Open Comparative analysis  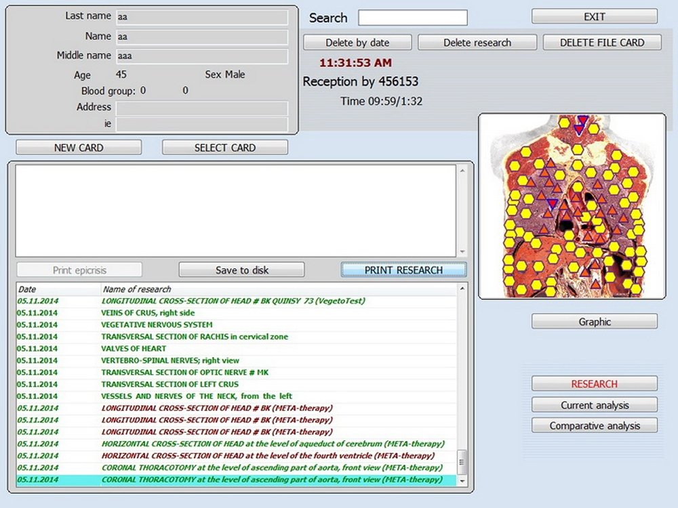click(x=594, y=426)
